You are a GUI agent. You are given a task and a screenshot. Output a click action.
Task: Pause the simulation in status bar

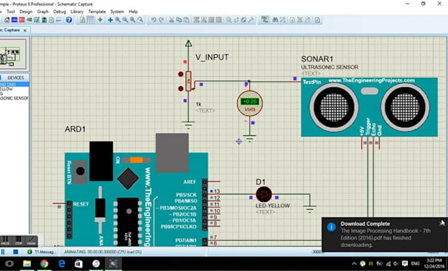(x=3, y=252)
